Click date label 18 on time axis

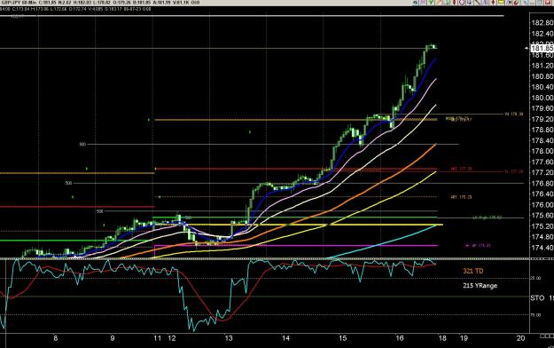coord(442,338)
